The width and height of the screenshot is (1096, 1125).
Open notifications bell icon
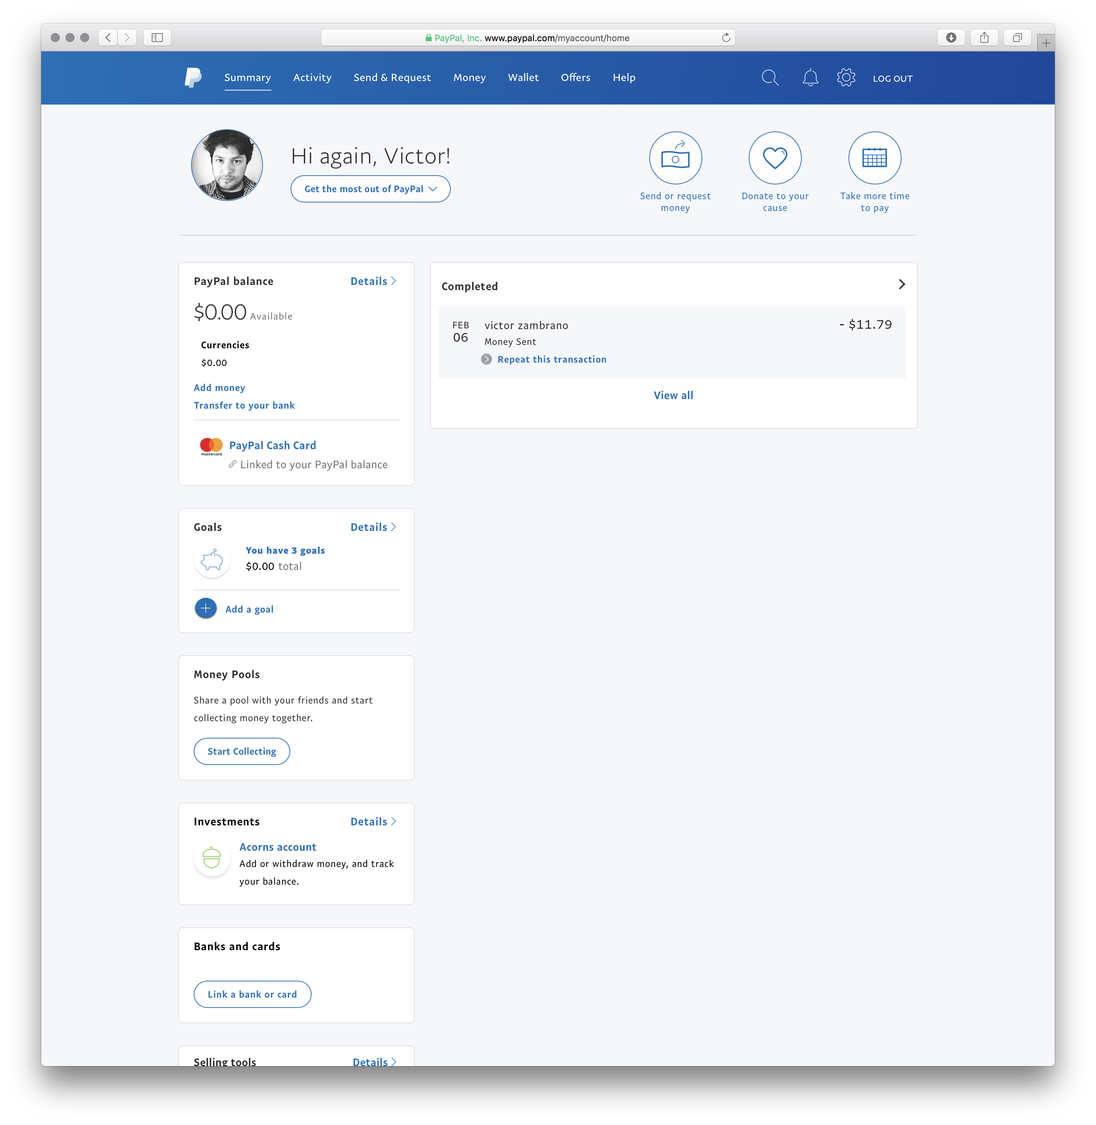pyautogui.click(x=810, y=78)
